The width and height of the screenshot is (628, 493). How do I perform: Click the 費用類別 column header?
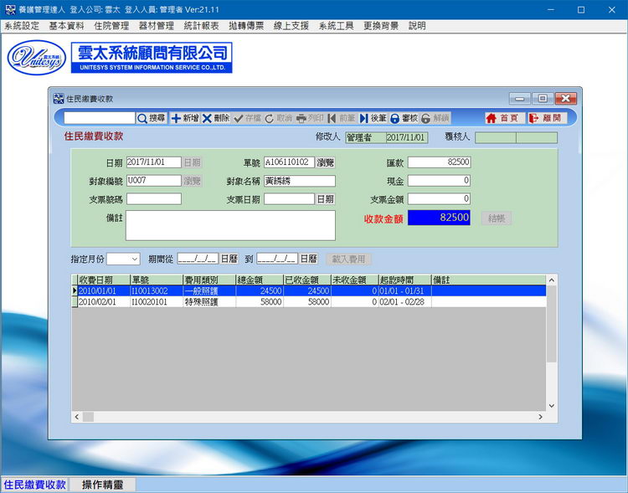[208, 280]
